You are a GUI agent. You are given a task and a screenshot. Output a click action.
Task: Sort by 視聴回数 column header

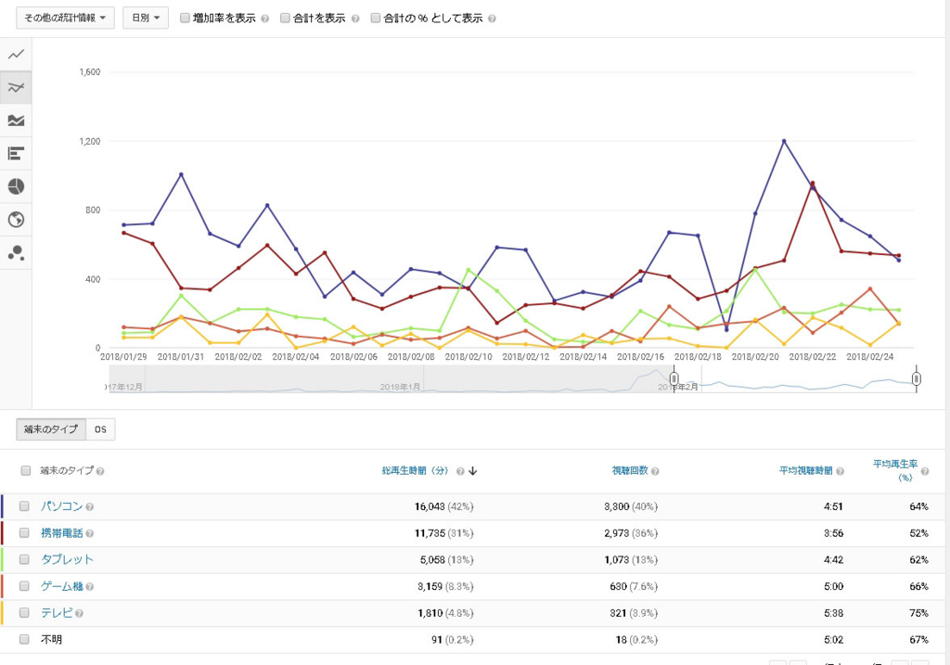tap(630, 470)
